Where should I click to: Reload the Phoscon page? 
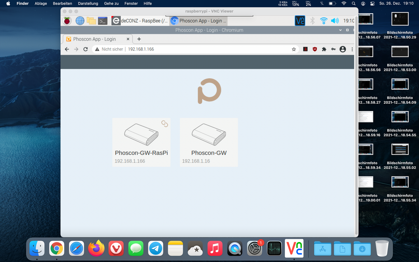pos(86,49)
